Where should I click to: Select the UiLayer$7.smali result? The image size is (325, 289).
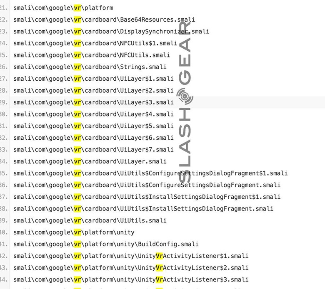point(93,149)
